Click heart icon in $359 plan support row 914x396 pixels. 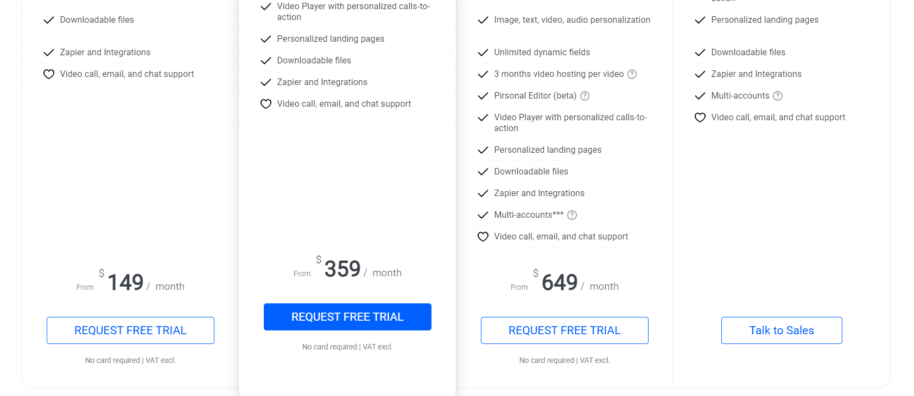[265, 103]
